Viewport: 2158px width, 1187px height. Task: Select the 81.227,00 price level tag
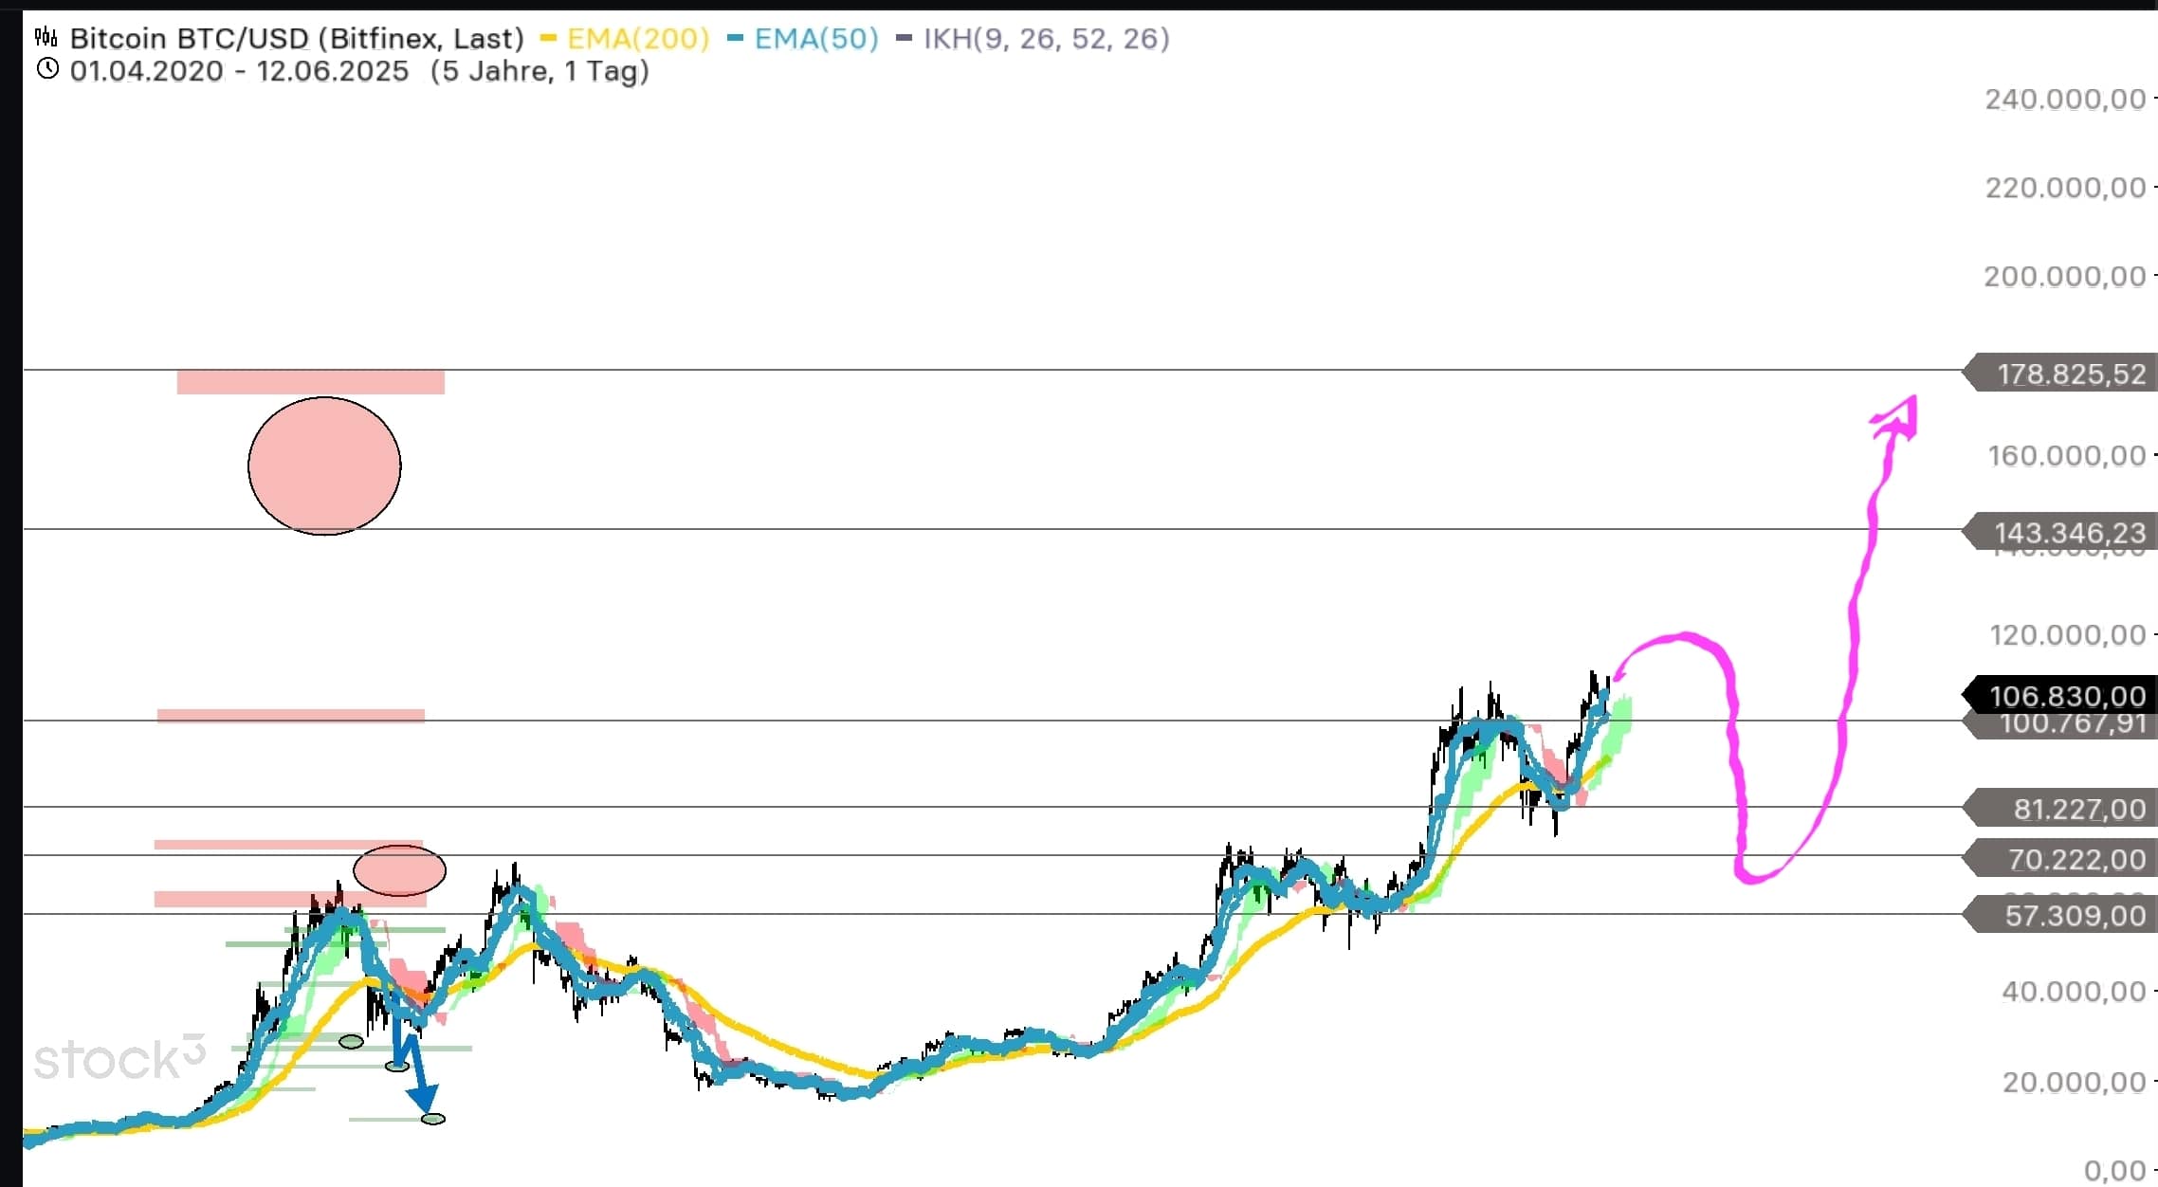tap(2077, 808)
